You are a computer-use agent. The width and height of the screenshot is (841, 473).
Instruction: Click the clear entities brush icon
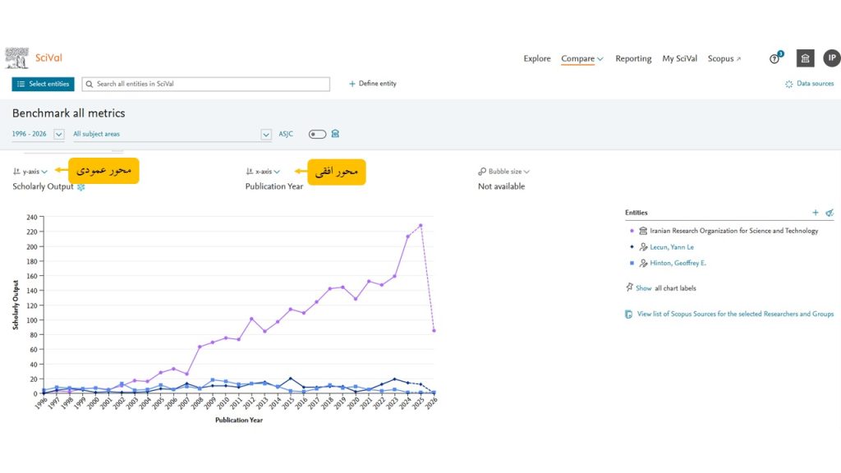point(830,213)
